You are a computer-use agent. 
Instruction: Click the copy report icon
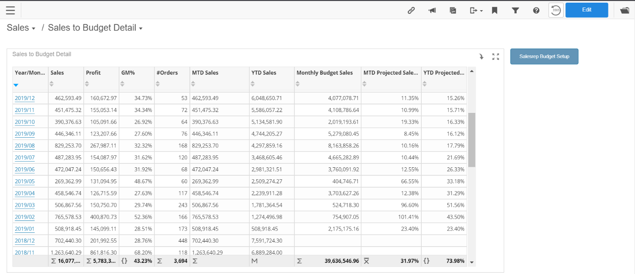(453, 10)
